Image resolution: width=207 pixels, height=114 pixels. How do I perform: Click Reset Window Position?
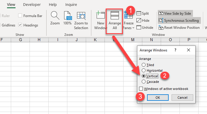pyautogui.click(x=179, y=28)
